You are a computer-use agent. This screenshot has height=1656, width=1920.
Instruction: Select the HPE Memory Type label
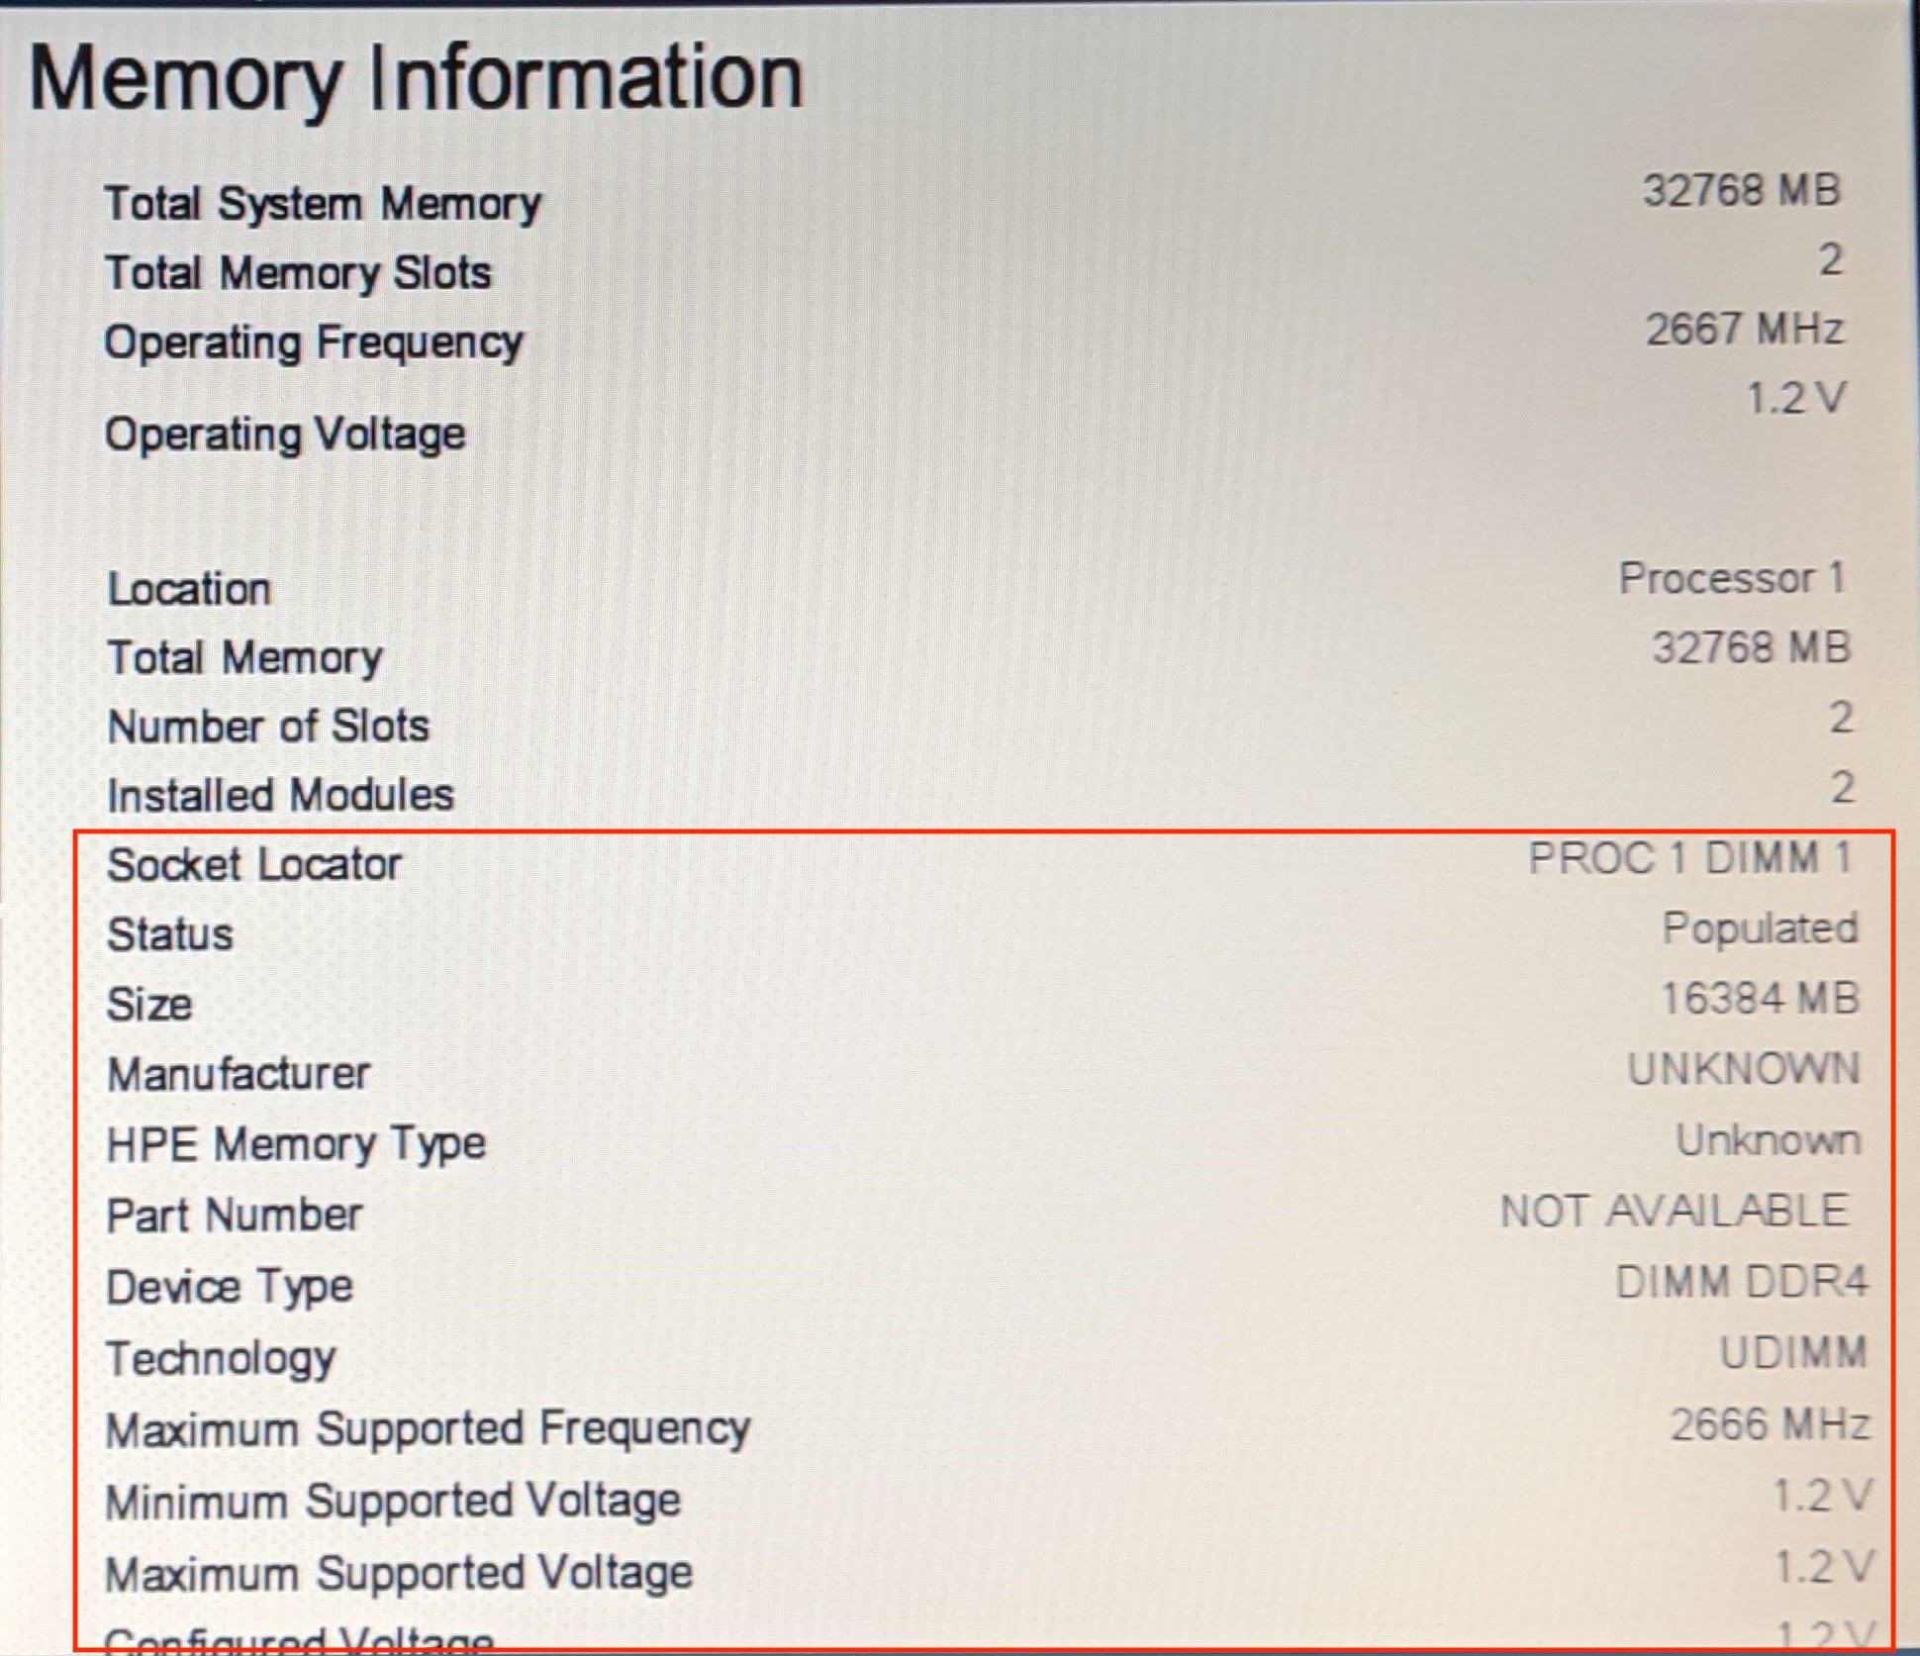pos(296,1145)
